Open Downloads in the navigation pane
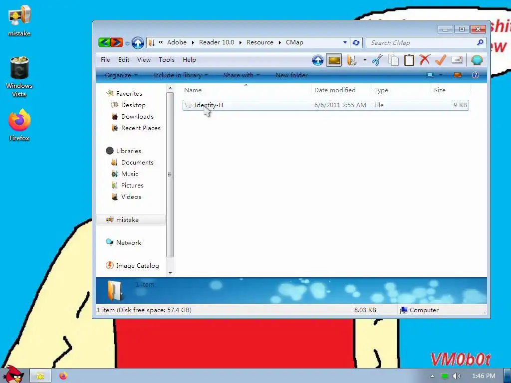This screenshot has height=383, width=511. pyautogui.click(x=137, y=116)
